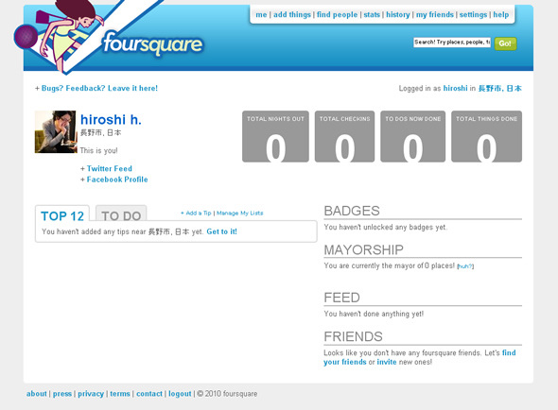
Task: Open the Facebook Profile link
Action: pos(117,179)
